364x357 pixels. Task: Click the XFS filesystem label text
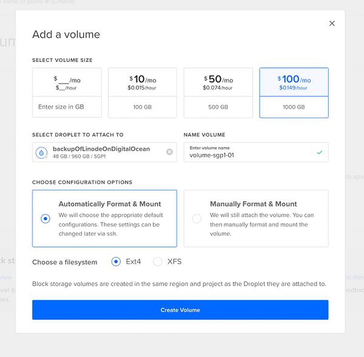pos(174,262)
